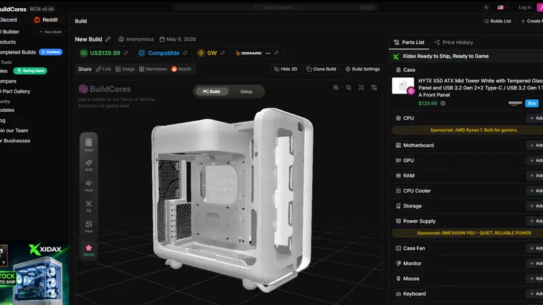The height and width of the screenshot is (305, 543).
Task: Open the View tool in sidebar
Action: pos(89,226)
